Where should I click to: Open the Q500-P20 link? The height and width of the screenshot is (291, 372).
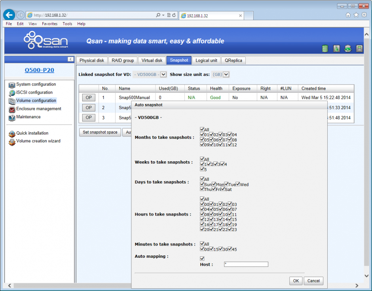coord(40,70)
